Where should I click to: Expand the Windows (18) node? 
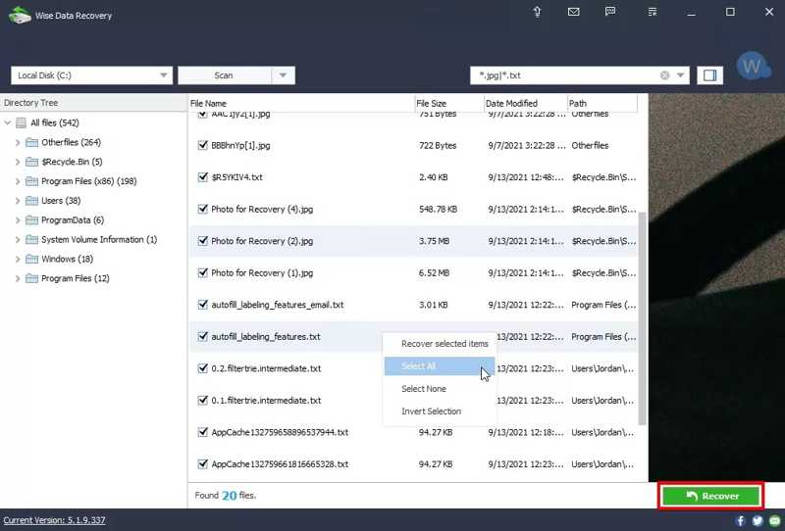18,259
